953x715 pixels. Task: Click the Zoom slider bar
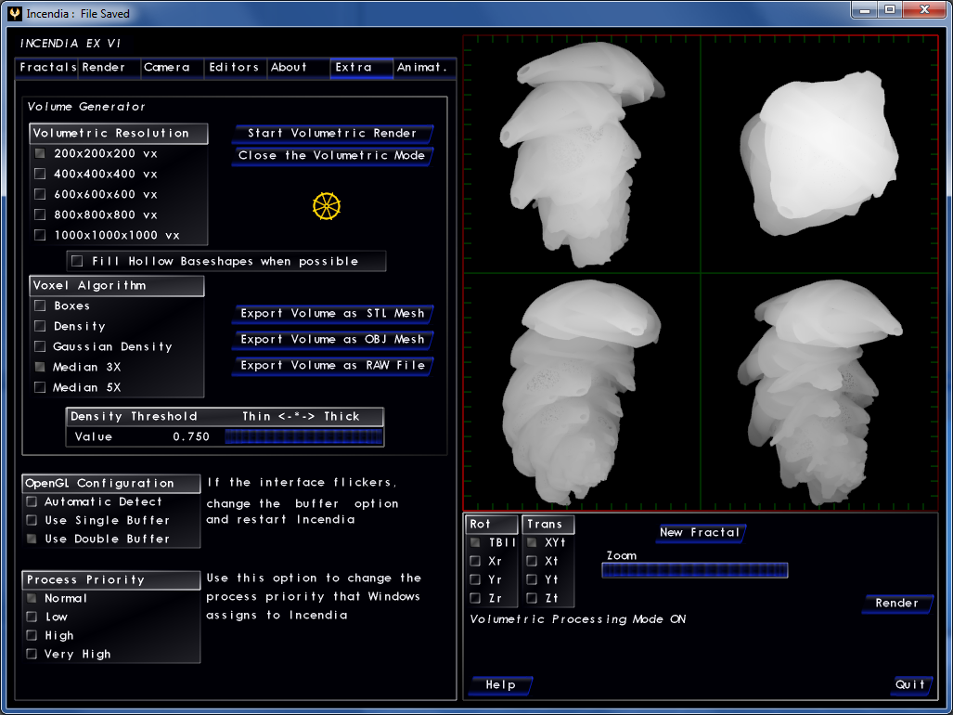(x=694, y=570)
